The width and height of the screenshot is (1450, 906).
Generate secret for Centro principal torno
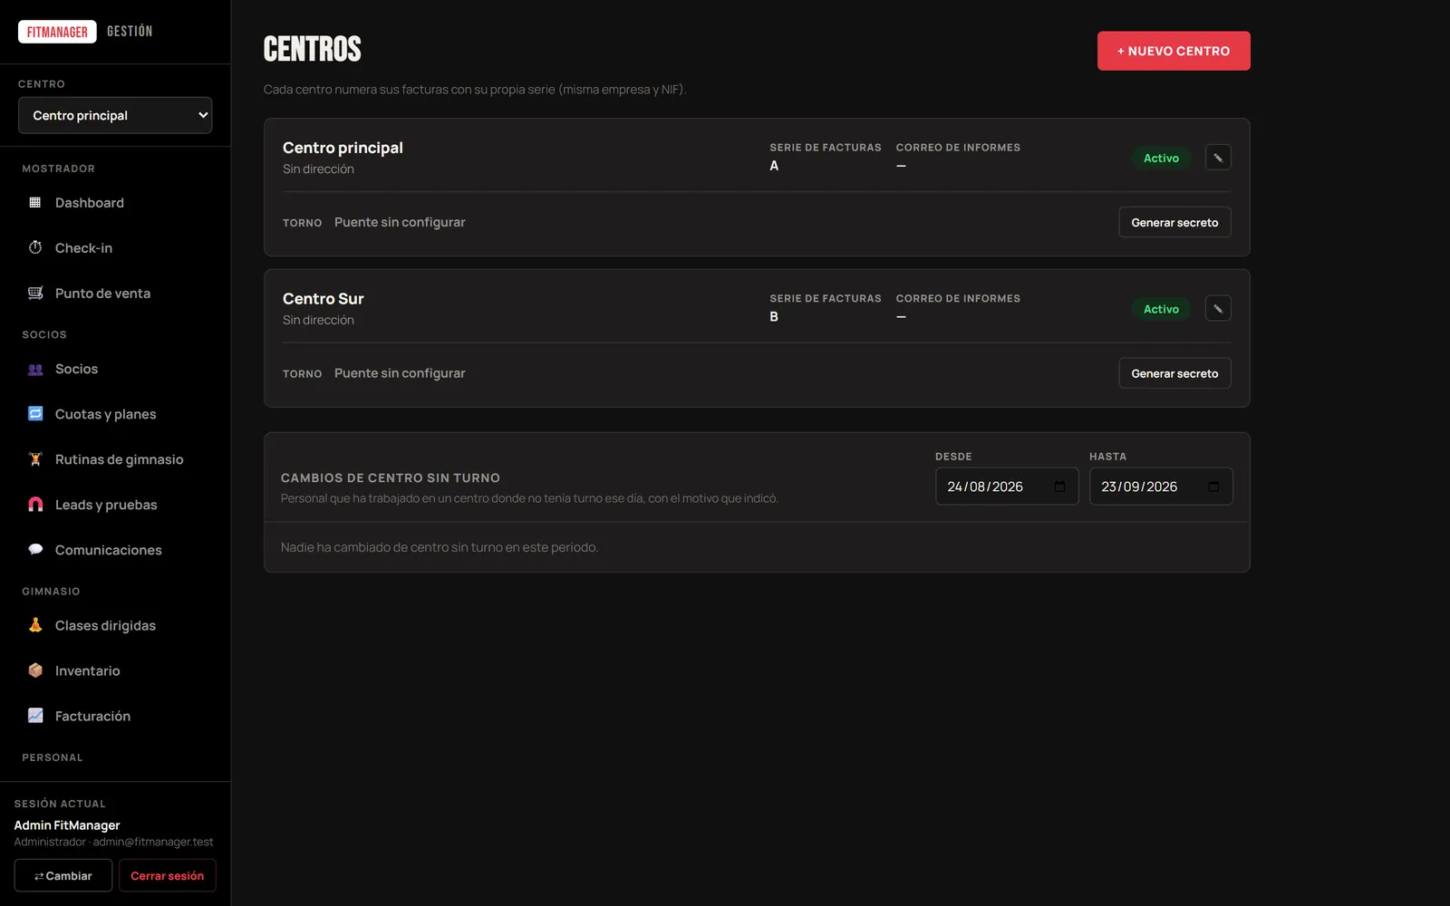click(1174, 222)
